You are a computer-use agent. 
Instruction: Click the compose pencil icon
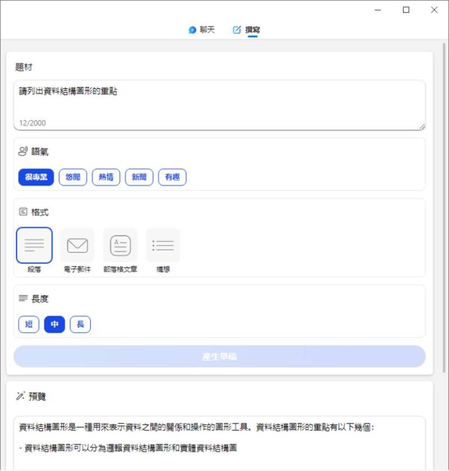click(x=237, y=30)
